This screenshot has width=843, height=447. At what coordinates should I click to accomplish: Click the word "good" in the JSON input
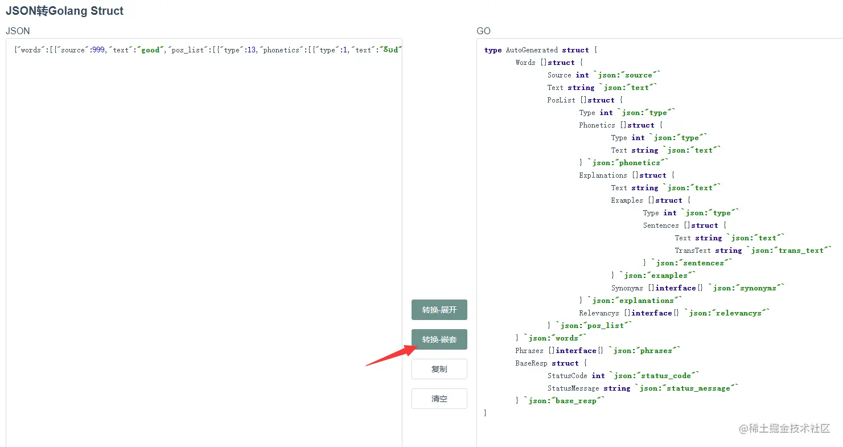pos(150,50)
